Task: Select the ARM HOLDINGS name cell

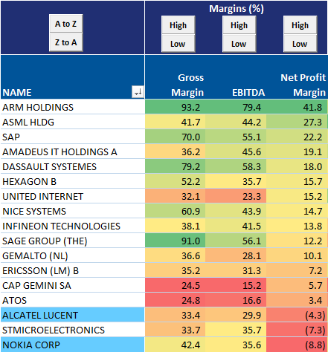Action: click(73, 107)
